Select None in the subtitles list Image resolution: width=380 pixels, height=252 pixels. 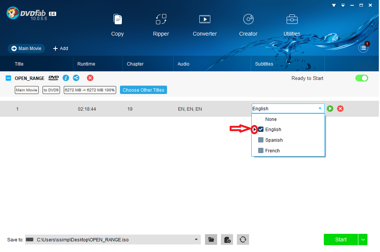pyautogui.click(x=271, y=119)
